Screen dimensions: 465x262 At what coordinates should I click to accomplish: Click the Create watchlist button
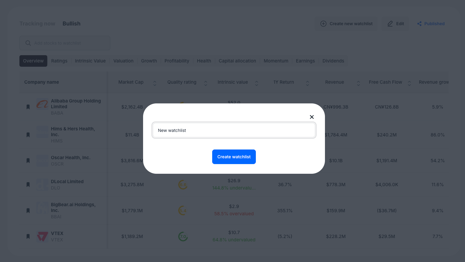(234, 157)
